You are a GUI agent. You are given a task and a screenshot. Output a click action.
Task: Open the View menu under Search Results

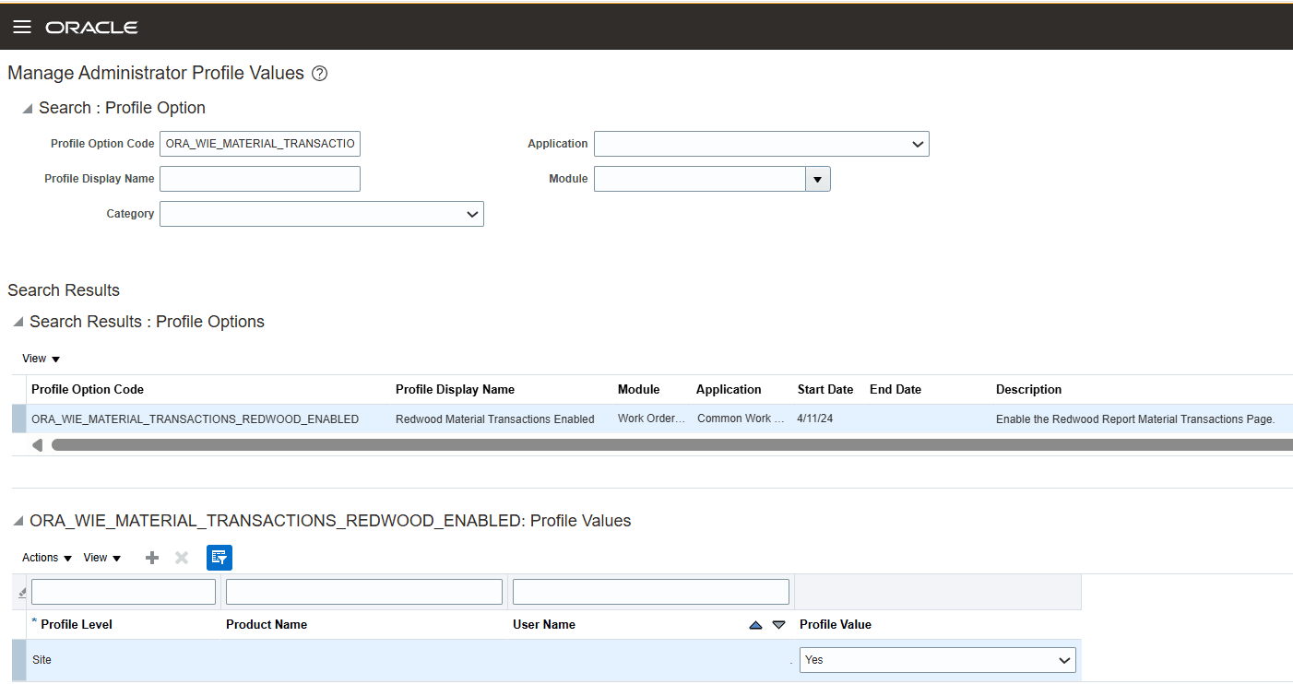[x=39, y=359]
